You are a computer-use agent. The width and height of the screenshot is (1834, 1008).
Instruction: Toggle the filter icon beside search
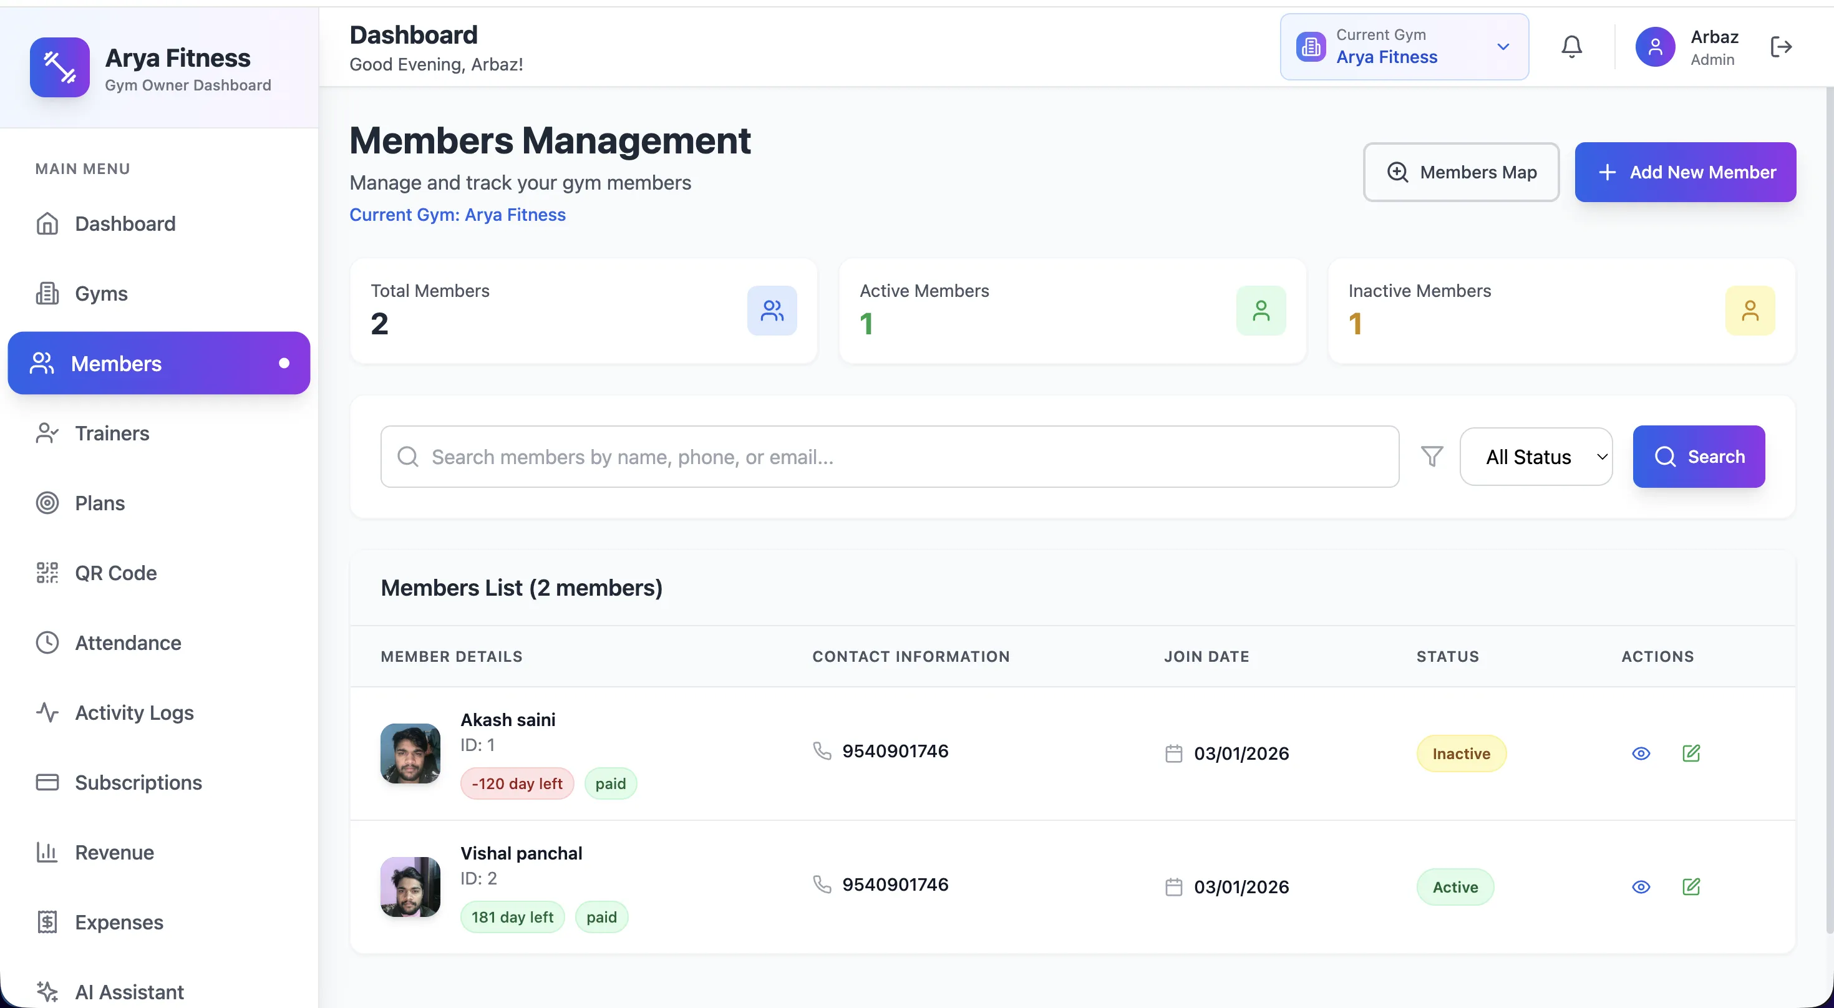(x=1432, y=457)
